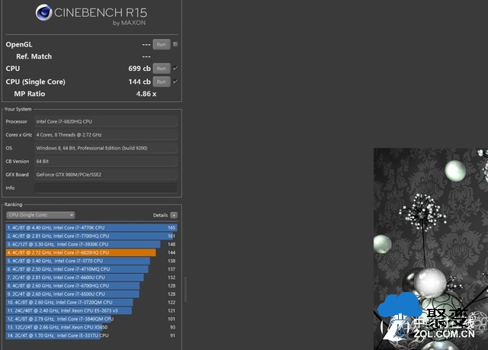Run the CPU (Single Core) benchmark
Viewport: 488px width, 350px height.
[x=161, y=82]
